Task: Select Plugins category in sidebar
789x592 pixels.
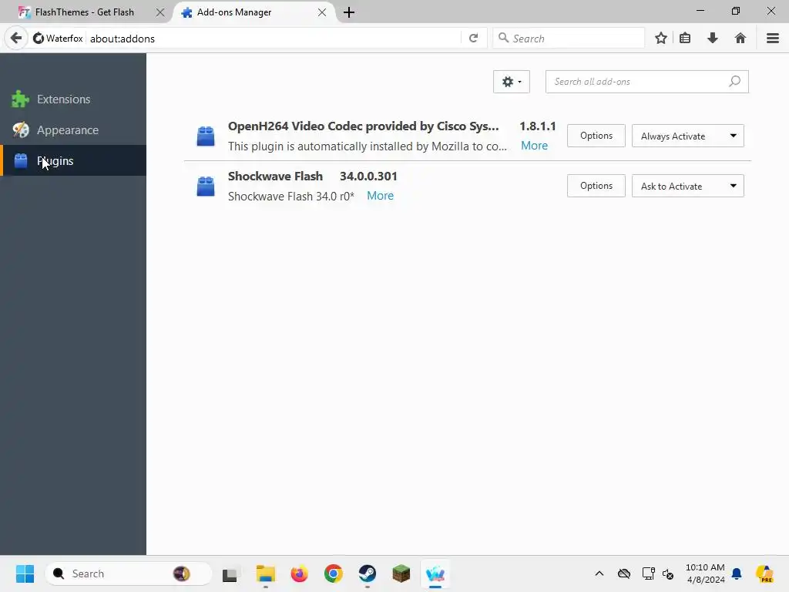Action: [x=73, y=160]
